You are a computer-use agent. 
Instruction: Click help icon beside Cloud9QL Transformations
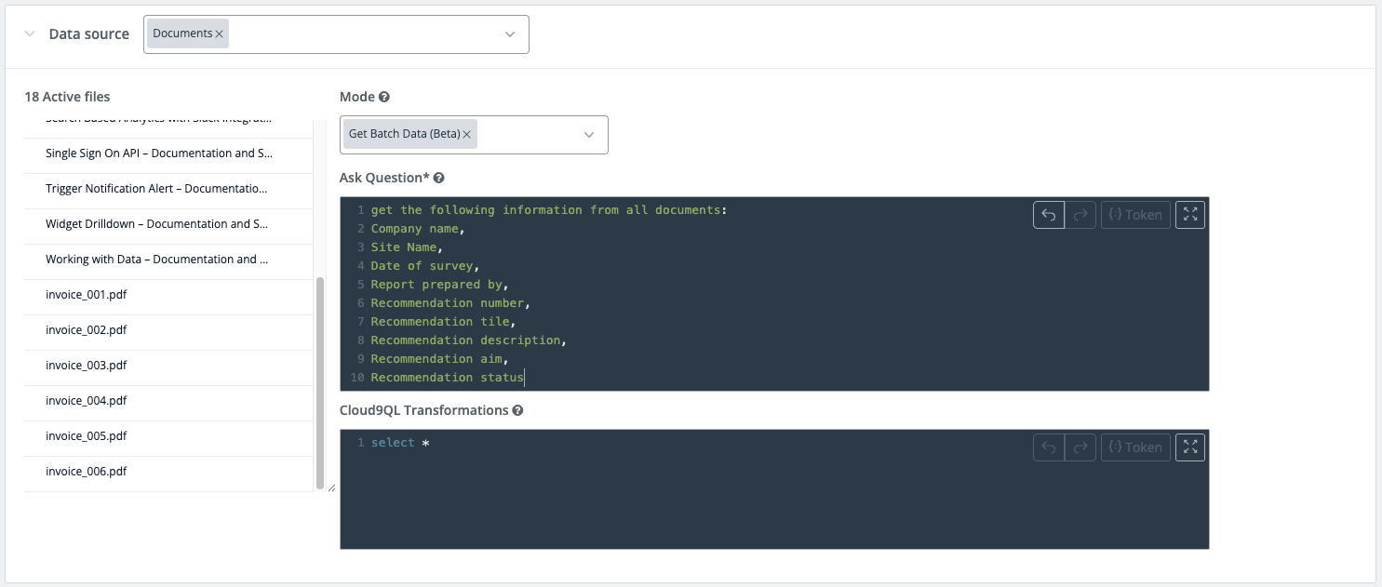517,410
